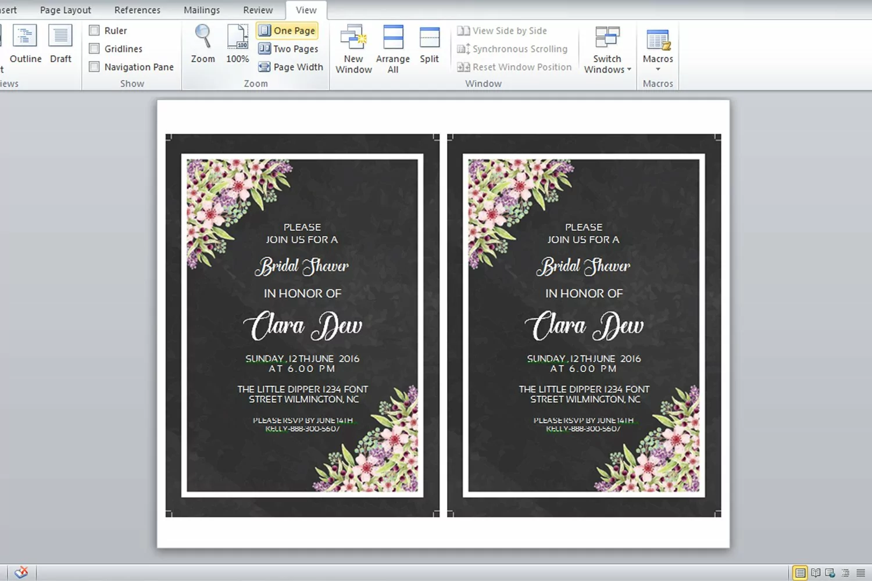This screenshot has height=581, width=872.
Task: Click "STREET WILMINGTON, NC" on left invitation
Action: [304, 399]
